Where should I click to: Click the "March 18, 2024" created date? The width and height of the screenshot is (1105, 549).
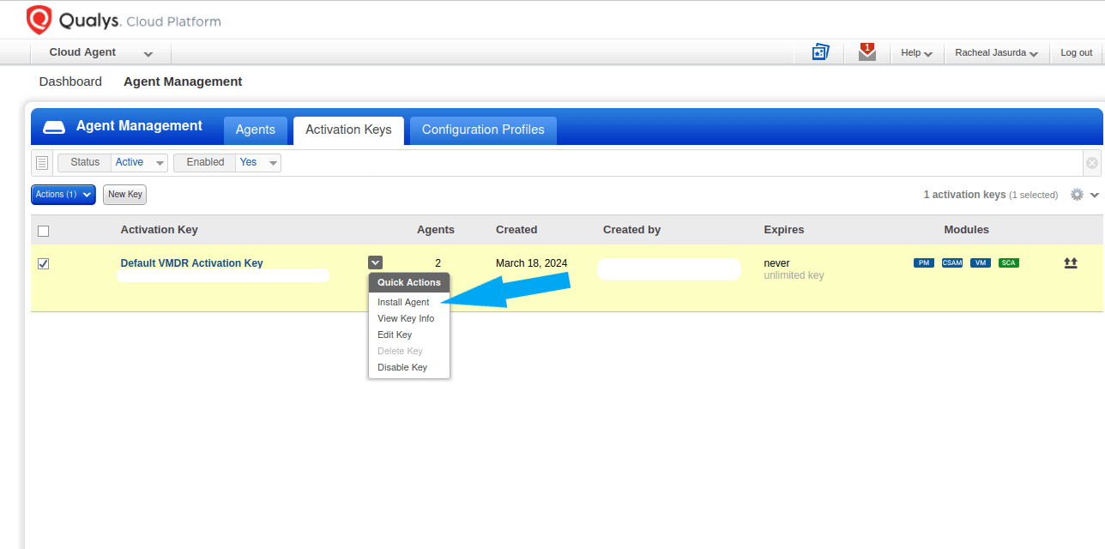click(532, 263)
